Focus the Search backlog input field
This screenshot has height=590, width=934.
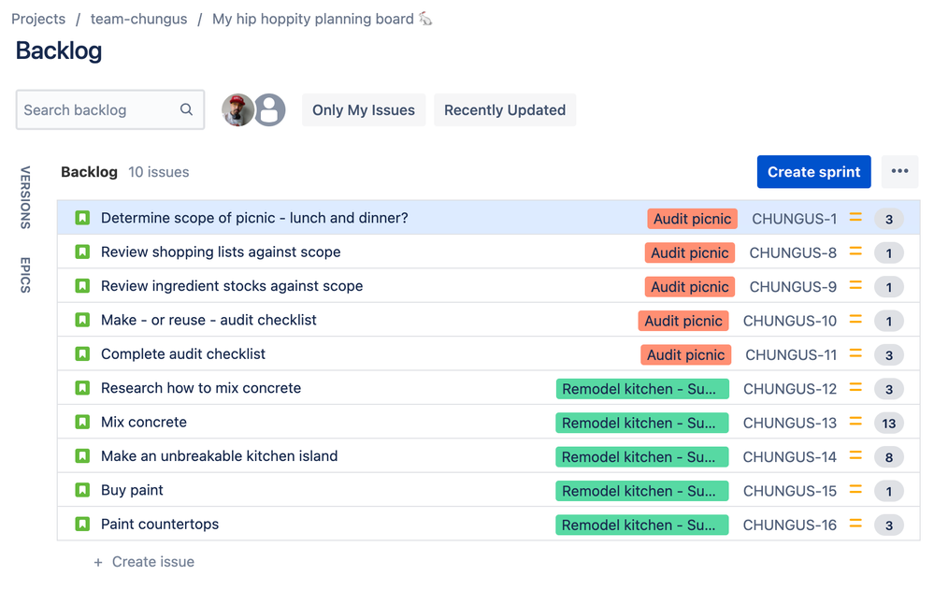(x=110, y=109)
